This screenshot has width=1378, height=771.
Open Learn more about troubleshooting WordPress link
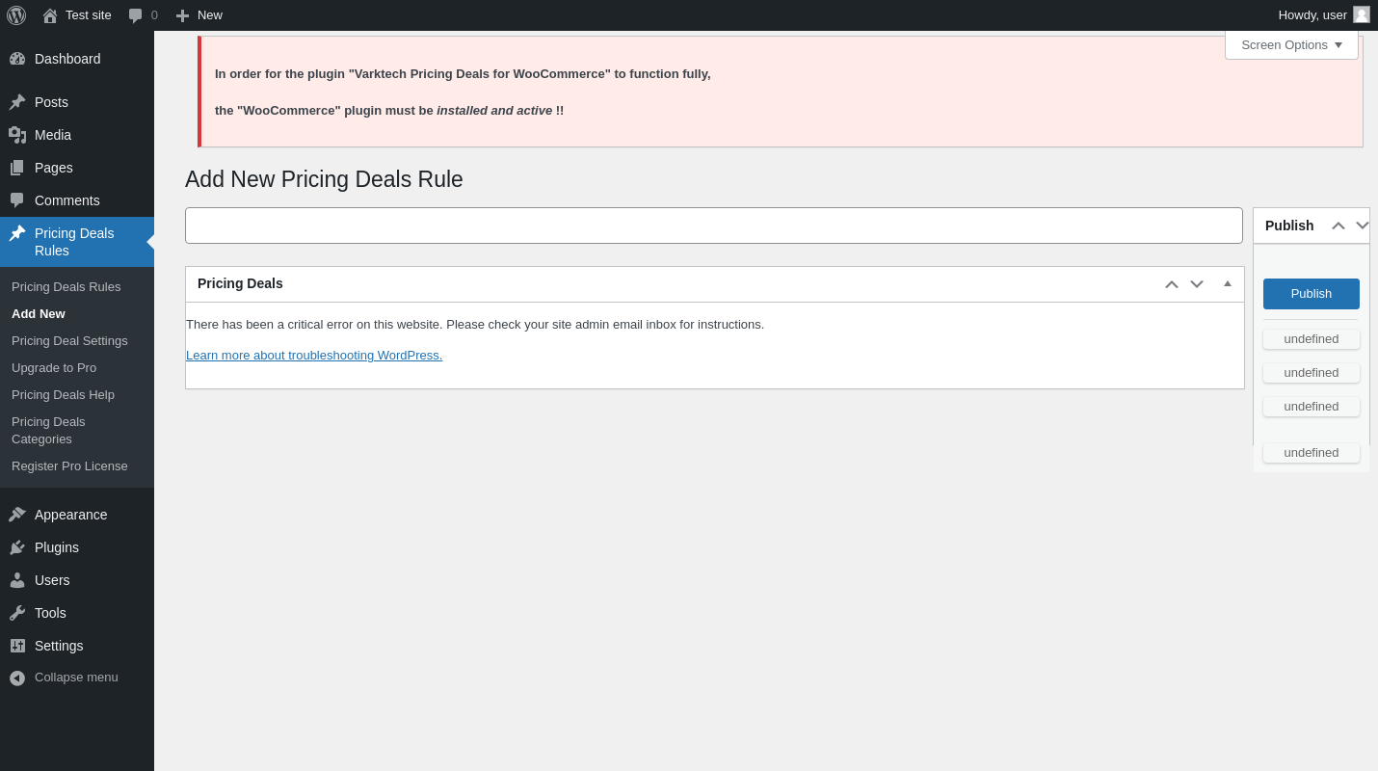pos(314,356)
